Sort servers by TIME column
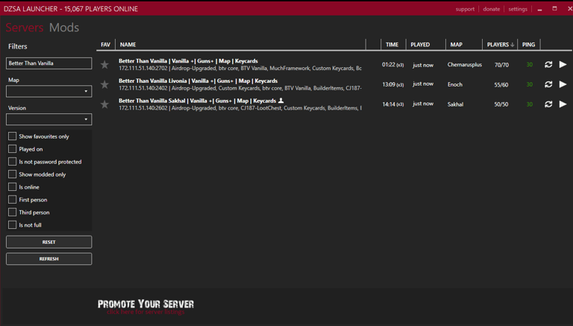This screenshot has width=573, height=326. tap(392, 45)
